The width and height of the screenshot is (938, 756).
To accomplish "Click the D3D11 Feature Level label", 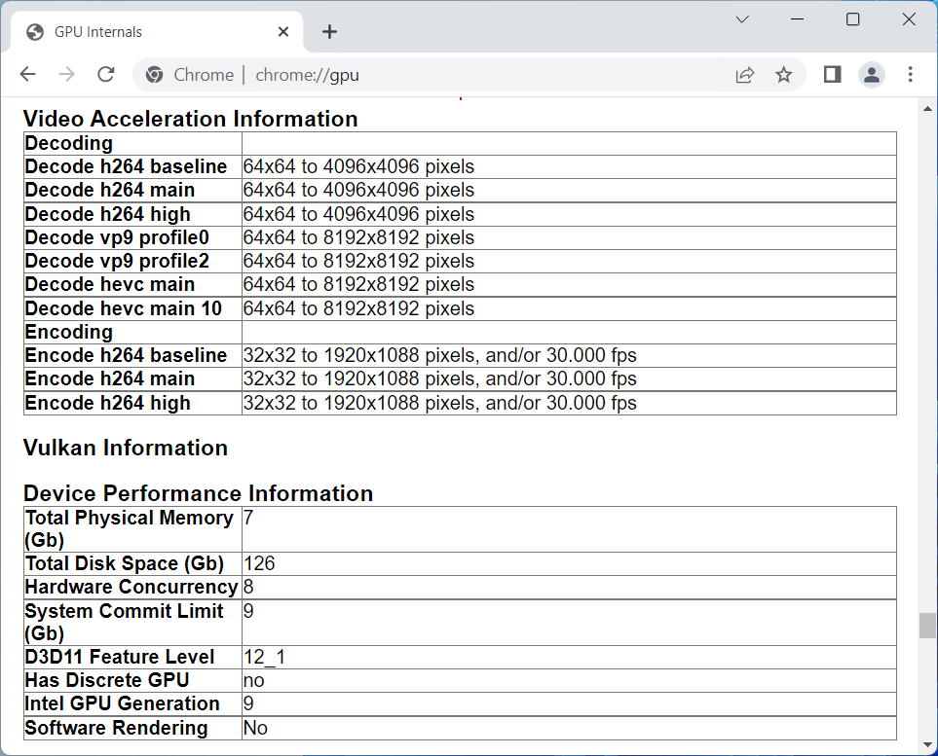I will pyautogui.click(x=120, y=658).
